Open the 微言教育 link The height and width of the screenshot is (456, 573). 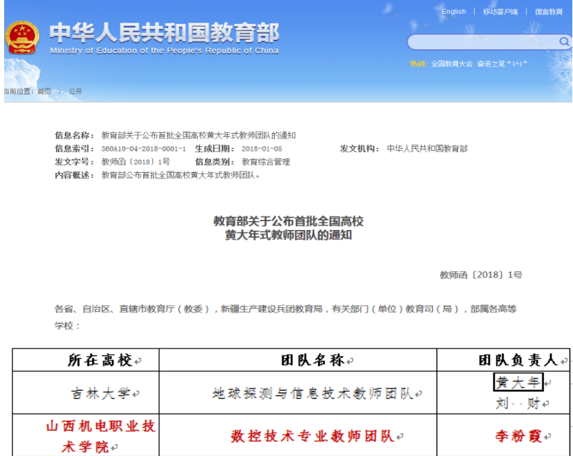(x=548, y=12)
